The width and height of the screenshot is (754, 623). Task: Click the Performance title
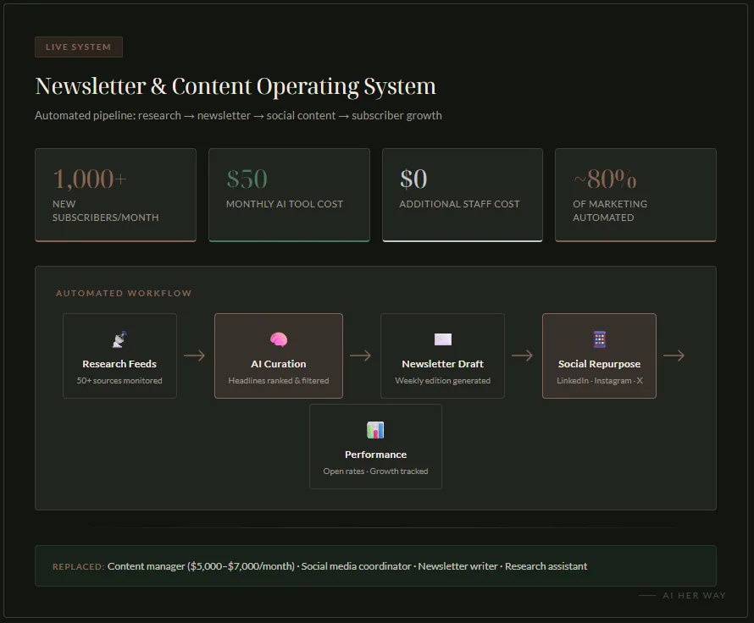tap(375, 455)
